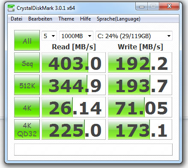
Task: Expand the drive dropdown showing C: 24%
Action: pos(134,36)
